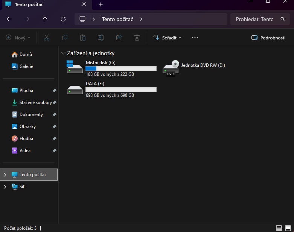This screenshot has width=294, height=232.
Task: Go to Domů in the sidebar
Action: pyautogui.click(x=26, y=54)
